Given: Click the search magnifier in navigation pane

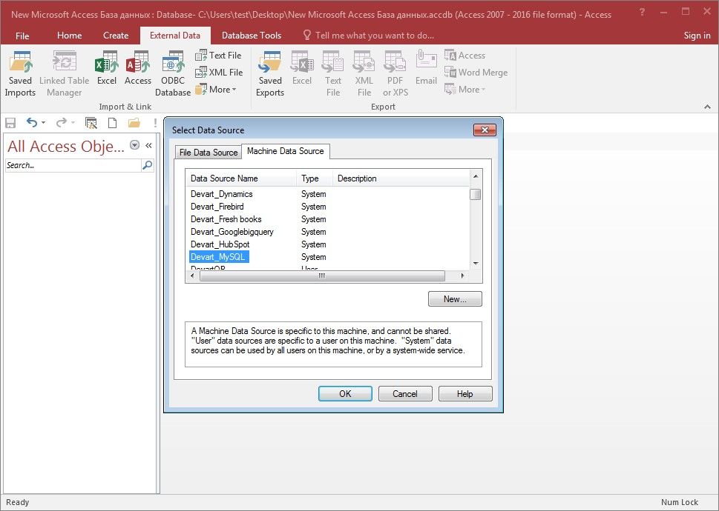Looking at the screenshot, I should (x=147, y=165).
